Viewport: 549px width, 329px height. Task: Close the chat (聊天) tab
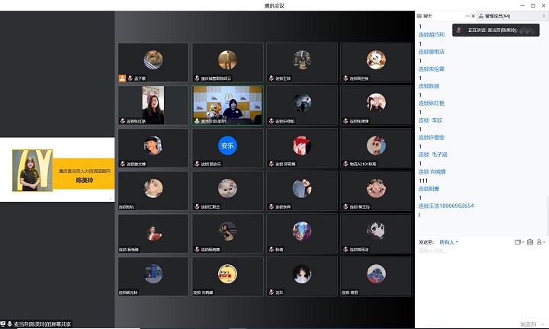click(x=473, y=15)
